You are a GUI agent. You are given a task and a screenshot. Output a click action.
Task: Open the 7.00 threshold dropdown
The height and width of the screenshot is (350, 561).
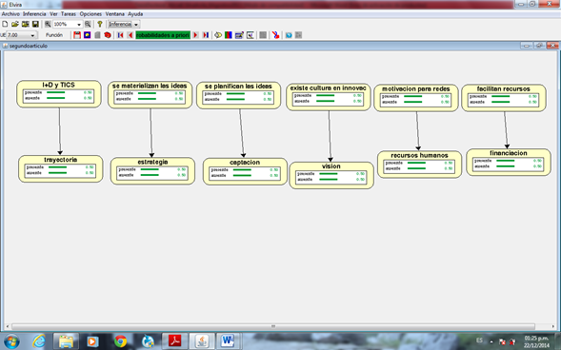pos(21,35)
